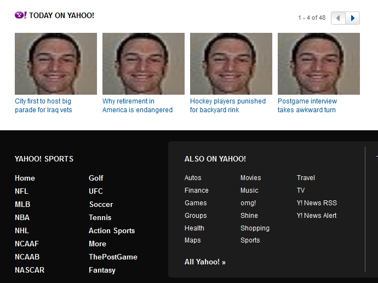The height and width of the screenshot is (283, 378).
Task: Open the NCAAF section
Action: [x=27, y=244]
